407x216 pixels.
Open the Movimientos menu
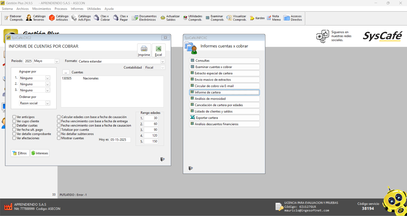point(41,9)
